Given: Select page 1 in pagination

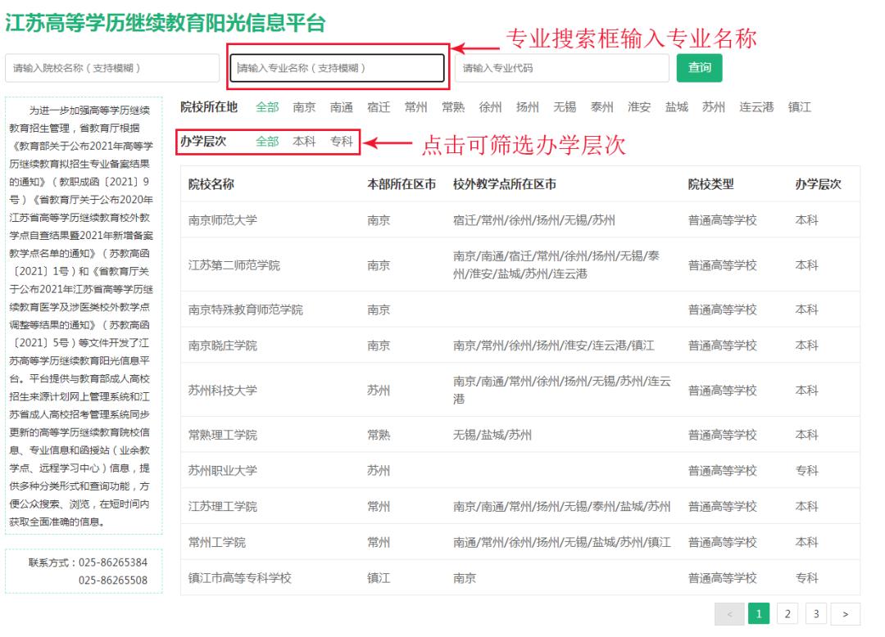Looking at the screenshot, I should (759, 614).
